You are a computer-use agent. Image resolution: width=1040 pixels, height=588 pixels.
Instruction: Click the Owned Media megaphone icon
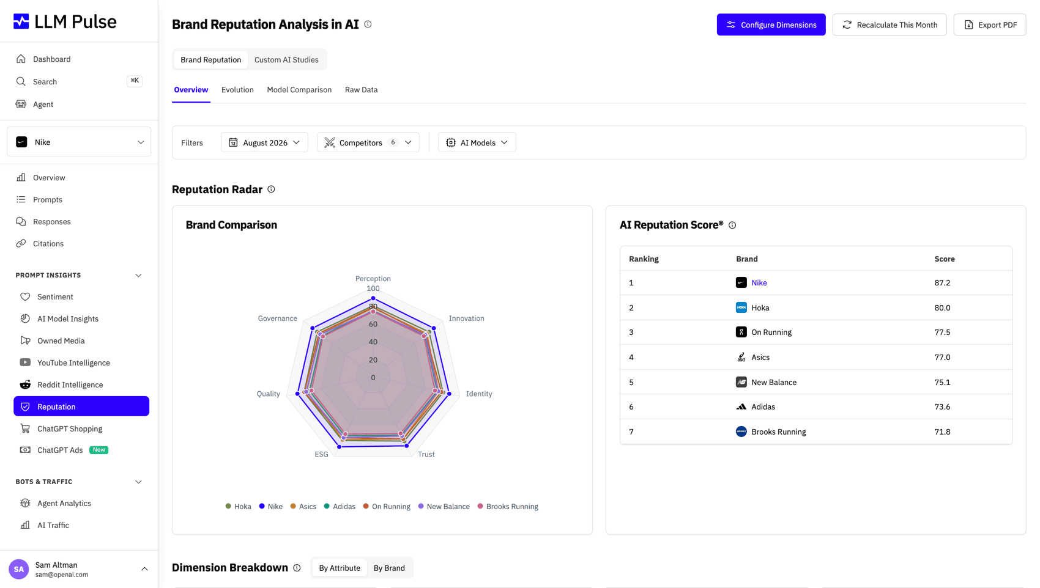tap(25, 341)
